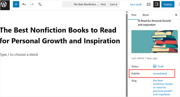Click the post title heading

tap(60, 35)
